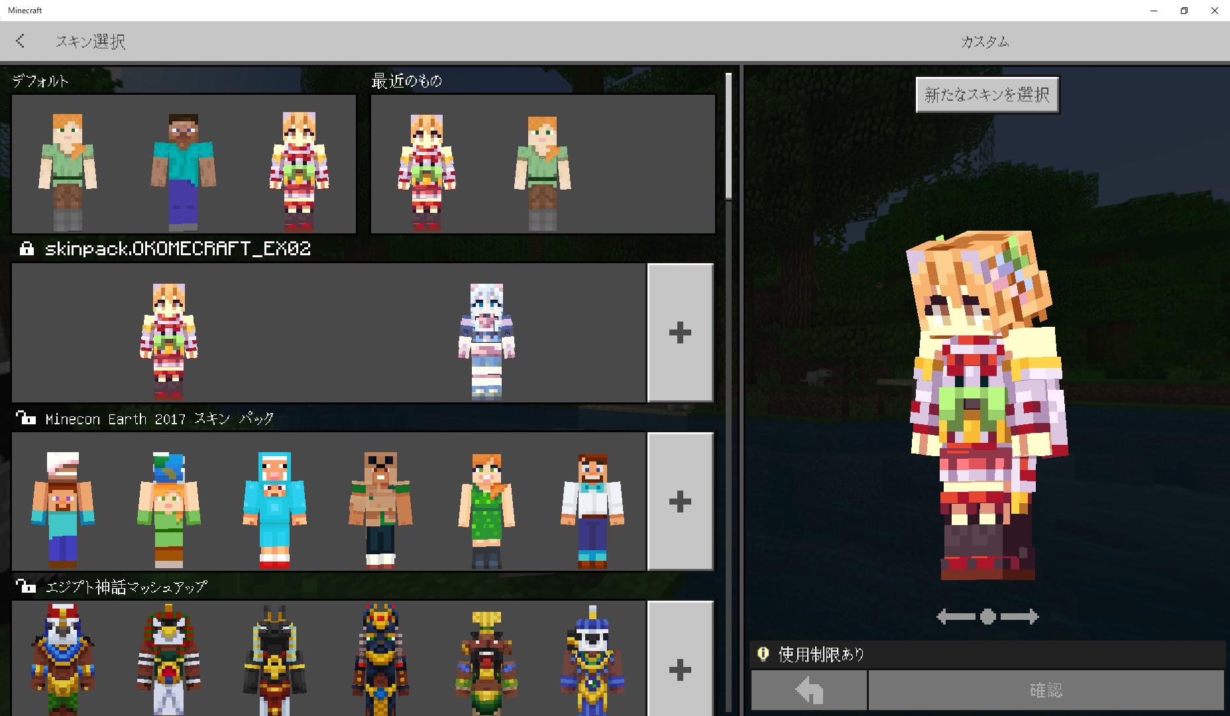
Task: Click the unlocked padlock icon for Minecon Earth 2017
Action: click(x=26, y=418)
